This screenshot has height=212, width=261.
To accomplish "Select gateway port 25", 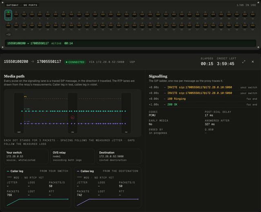I will click(197, 15).
